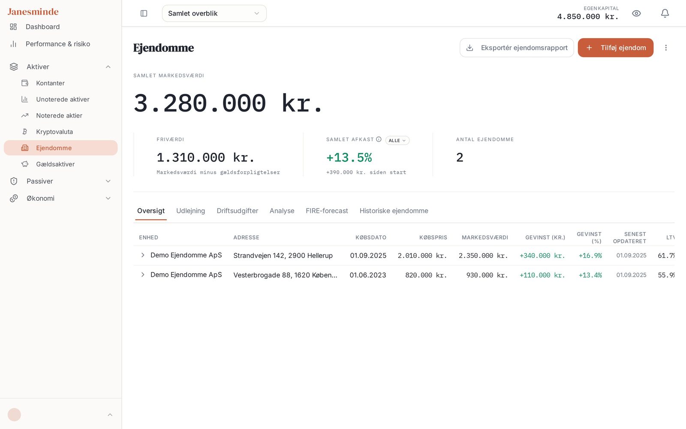Click the Økonomi coins icon
The width and height of the screenshot is (686, 429).
click(14, 198)
